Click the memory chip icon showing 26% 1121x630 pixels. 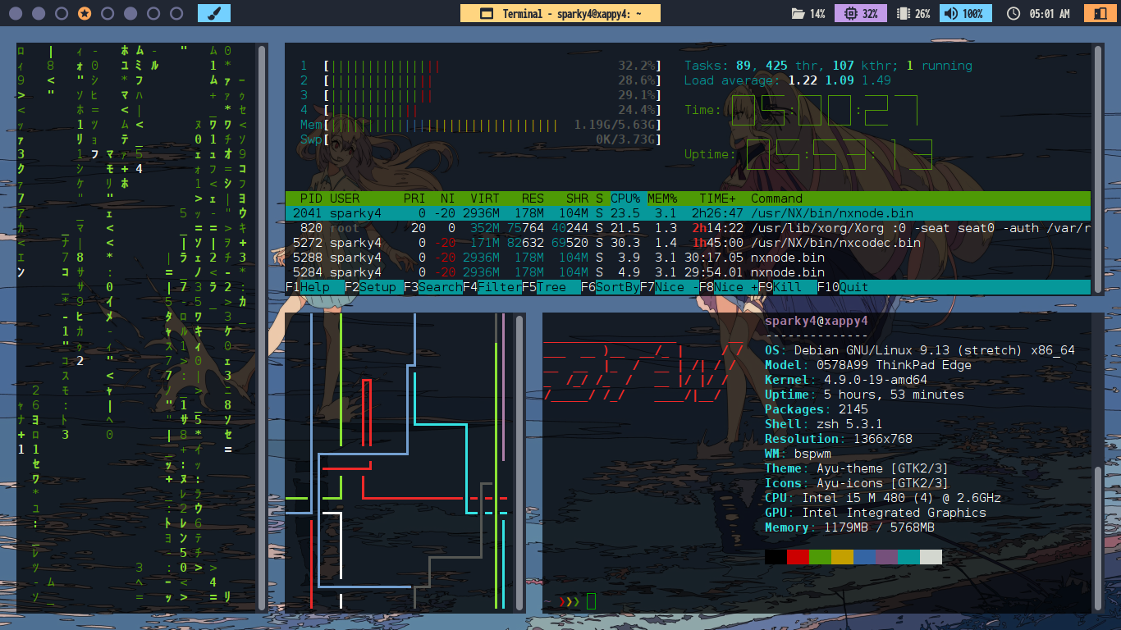pyautogui.click(x=903, y=14)
